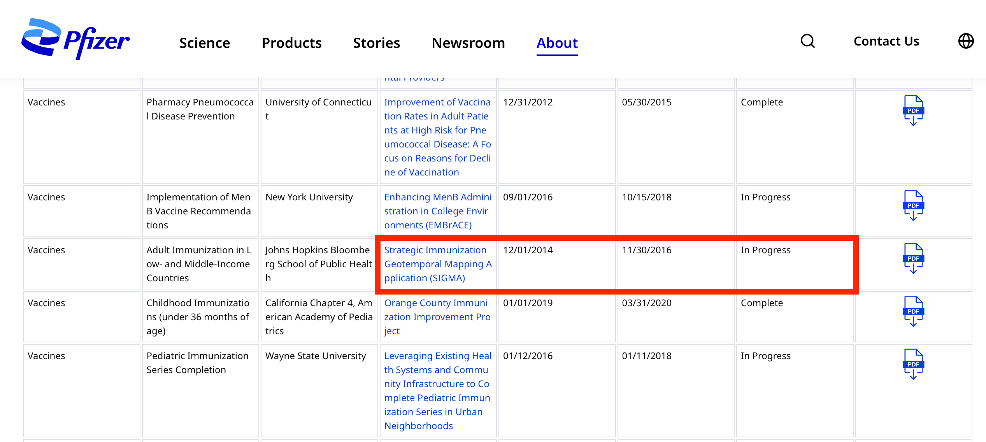Download PDF for New York University row

tap(913, 205)
